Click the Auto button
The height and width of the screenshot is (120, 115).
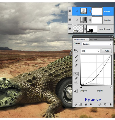pyautogui.click(x=107, y=51)
